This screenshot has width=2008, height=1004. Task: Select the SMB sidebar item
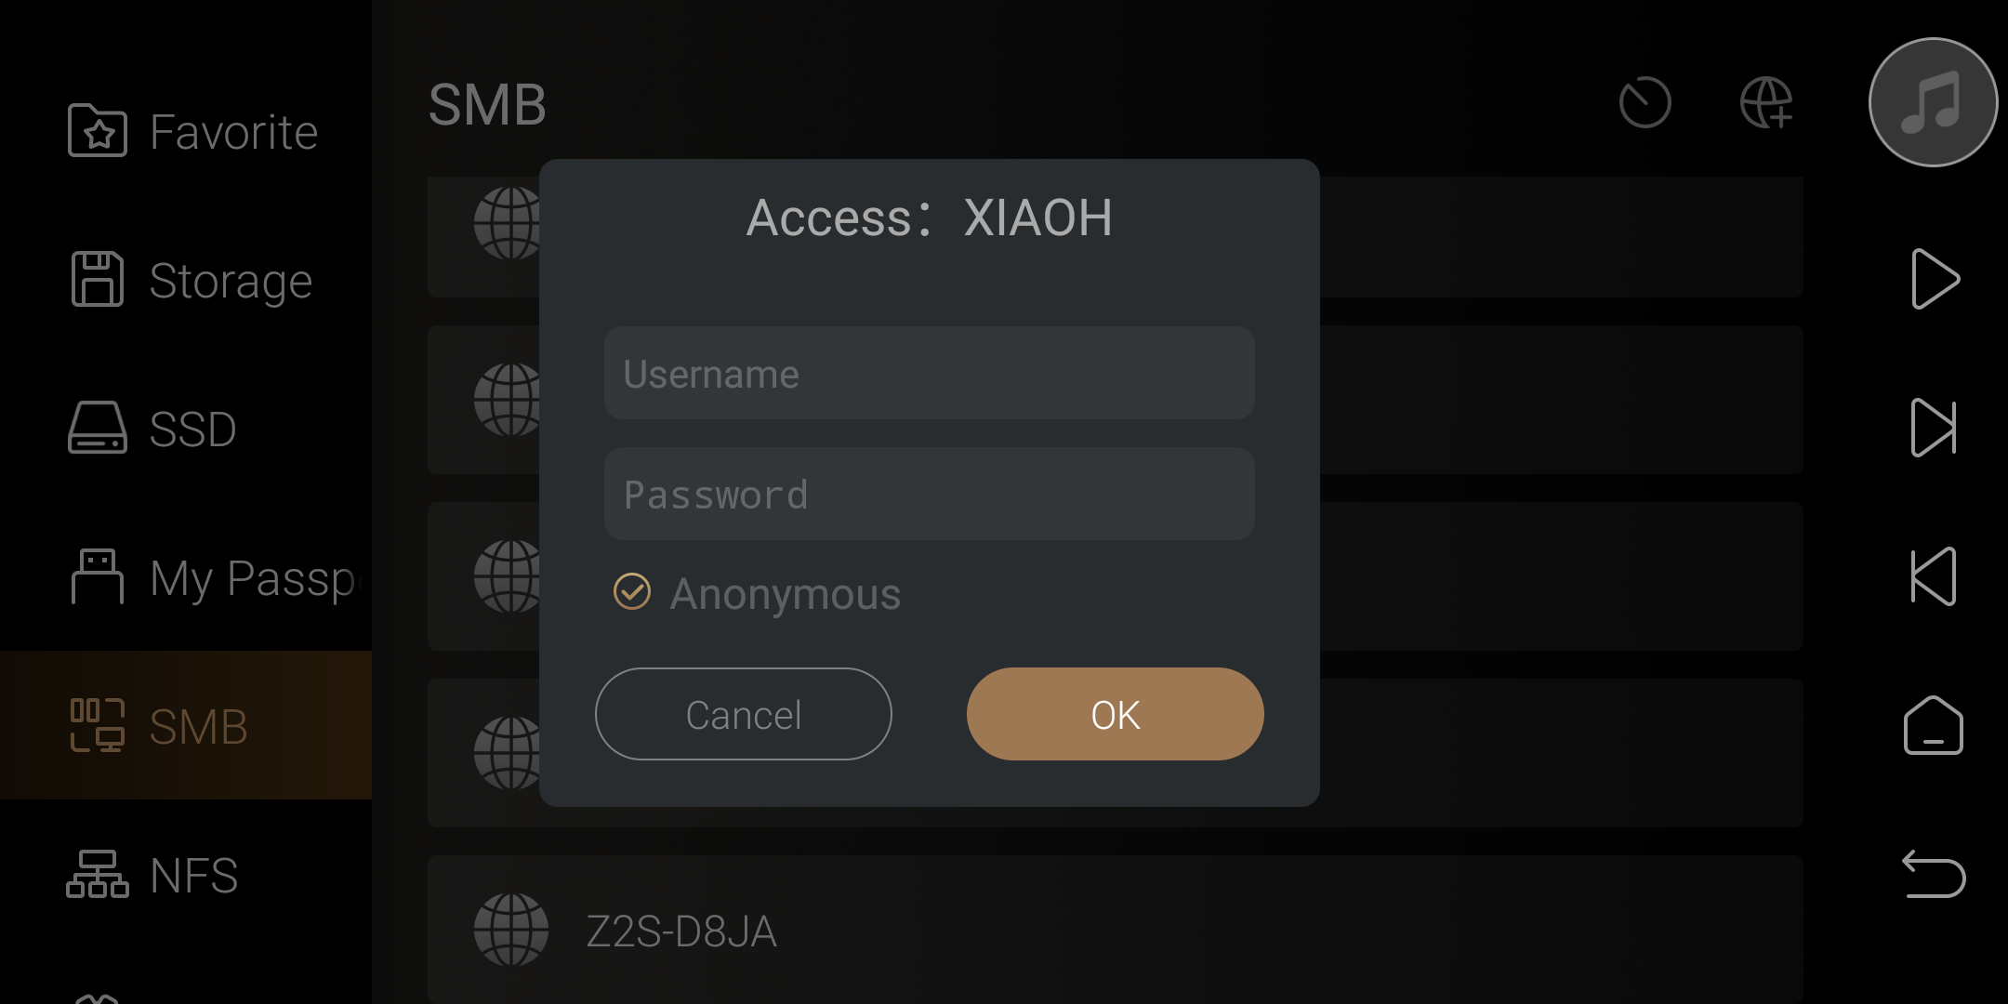186,725
